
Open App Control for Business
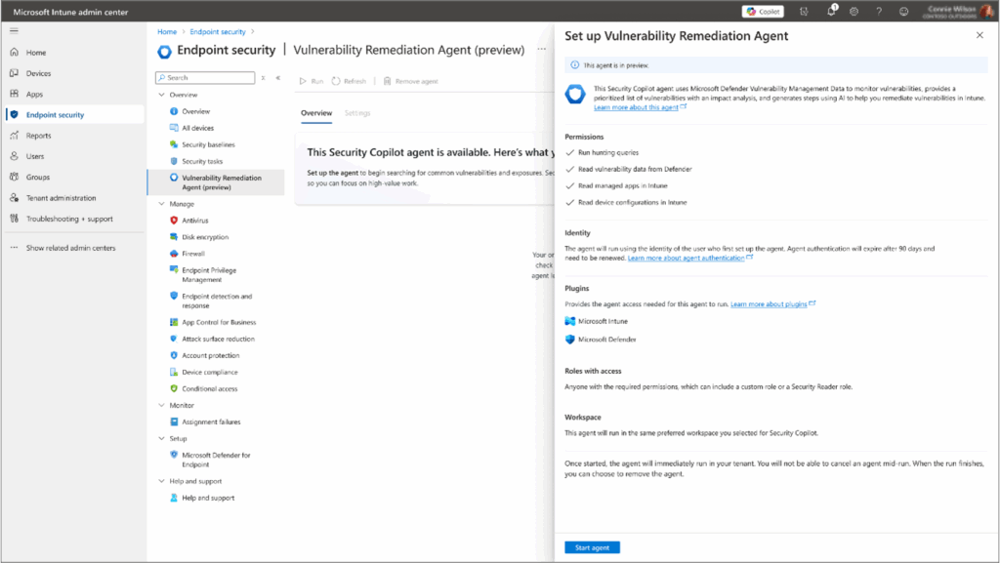point(219,322)
